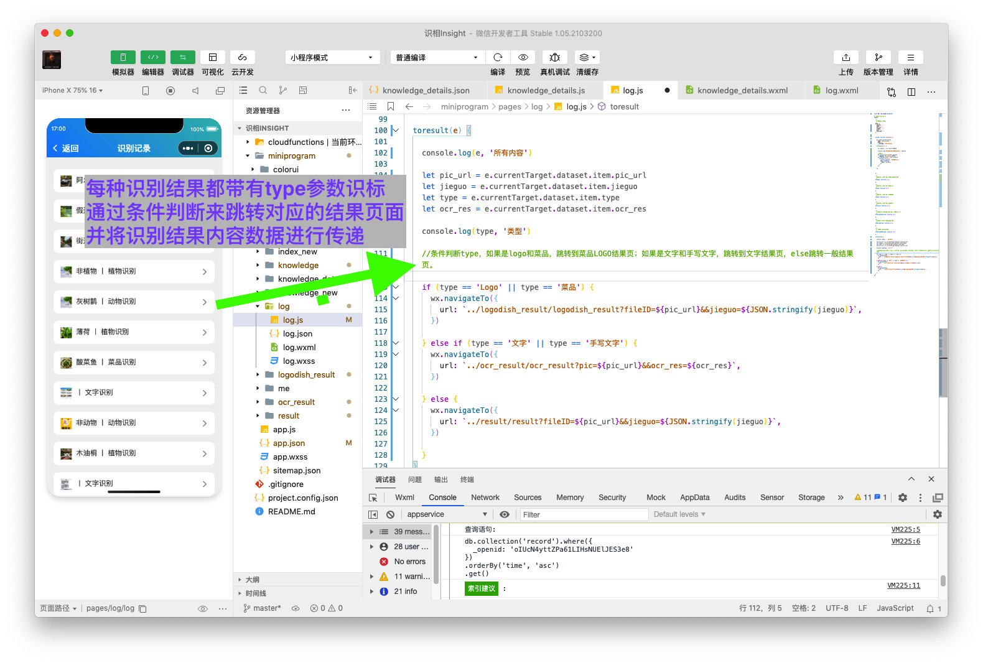Fold the code block at line 113
The width and height of the screenshot is (983, 663).
396,287
